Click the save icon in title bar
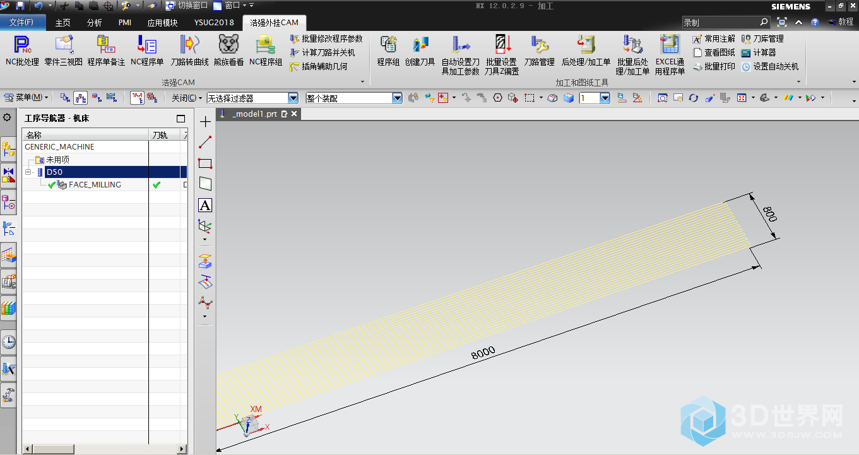Viewport: 859px width, 455px height. pos(20,6)
